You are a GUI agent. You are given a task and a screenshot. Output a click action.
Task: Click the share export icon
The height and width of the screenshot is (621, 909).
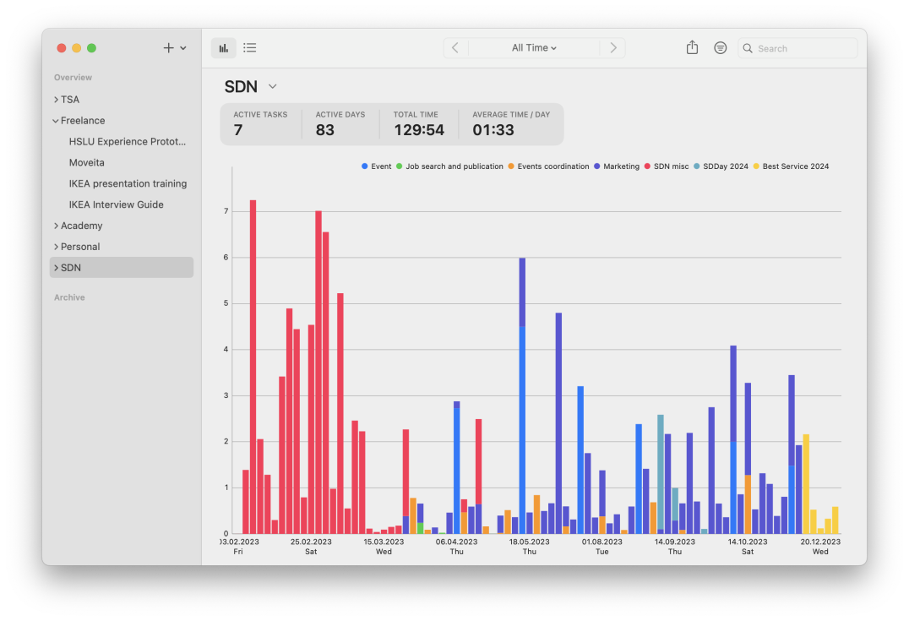[x=692, y=48]
